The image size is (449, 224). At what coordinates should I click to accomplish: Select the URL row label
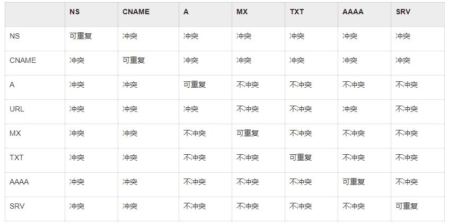pyautogui.click(x=17, y=109)
